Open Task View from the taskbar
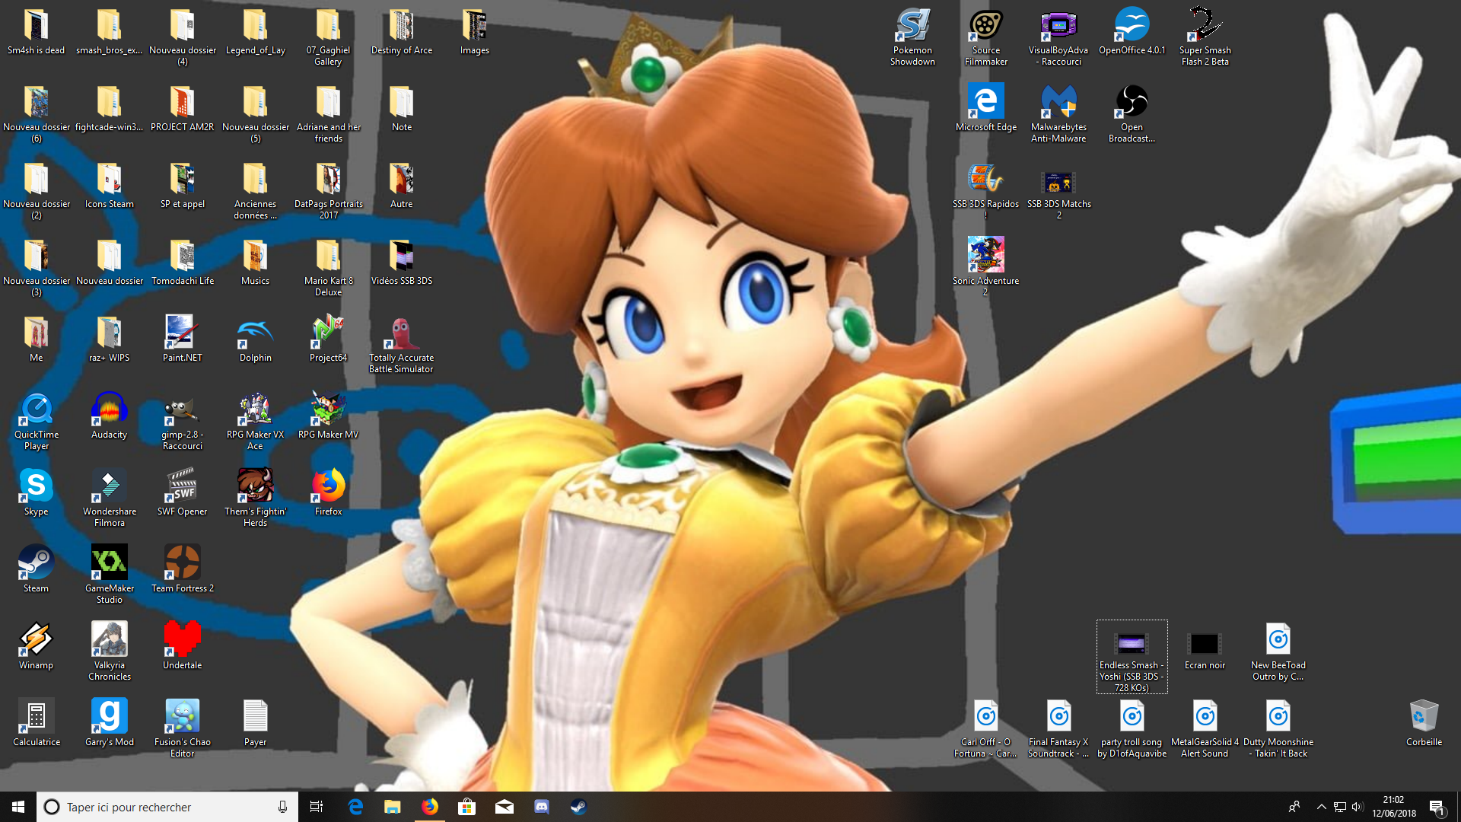The image size is (1461, 822). point(316,807)
